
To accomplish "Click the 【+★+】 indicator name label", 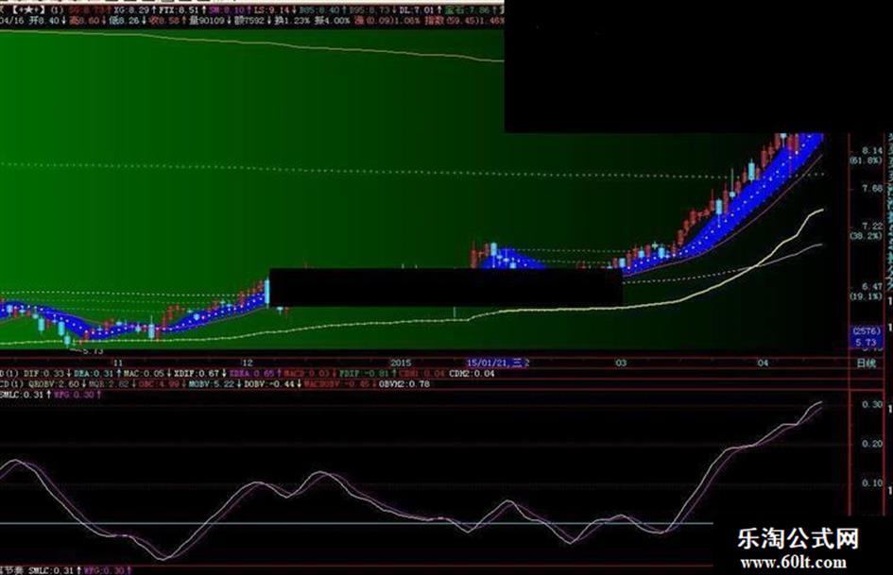I will 28,9.
